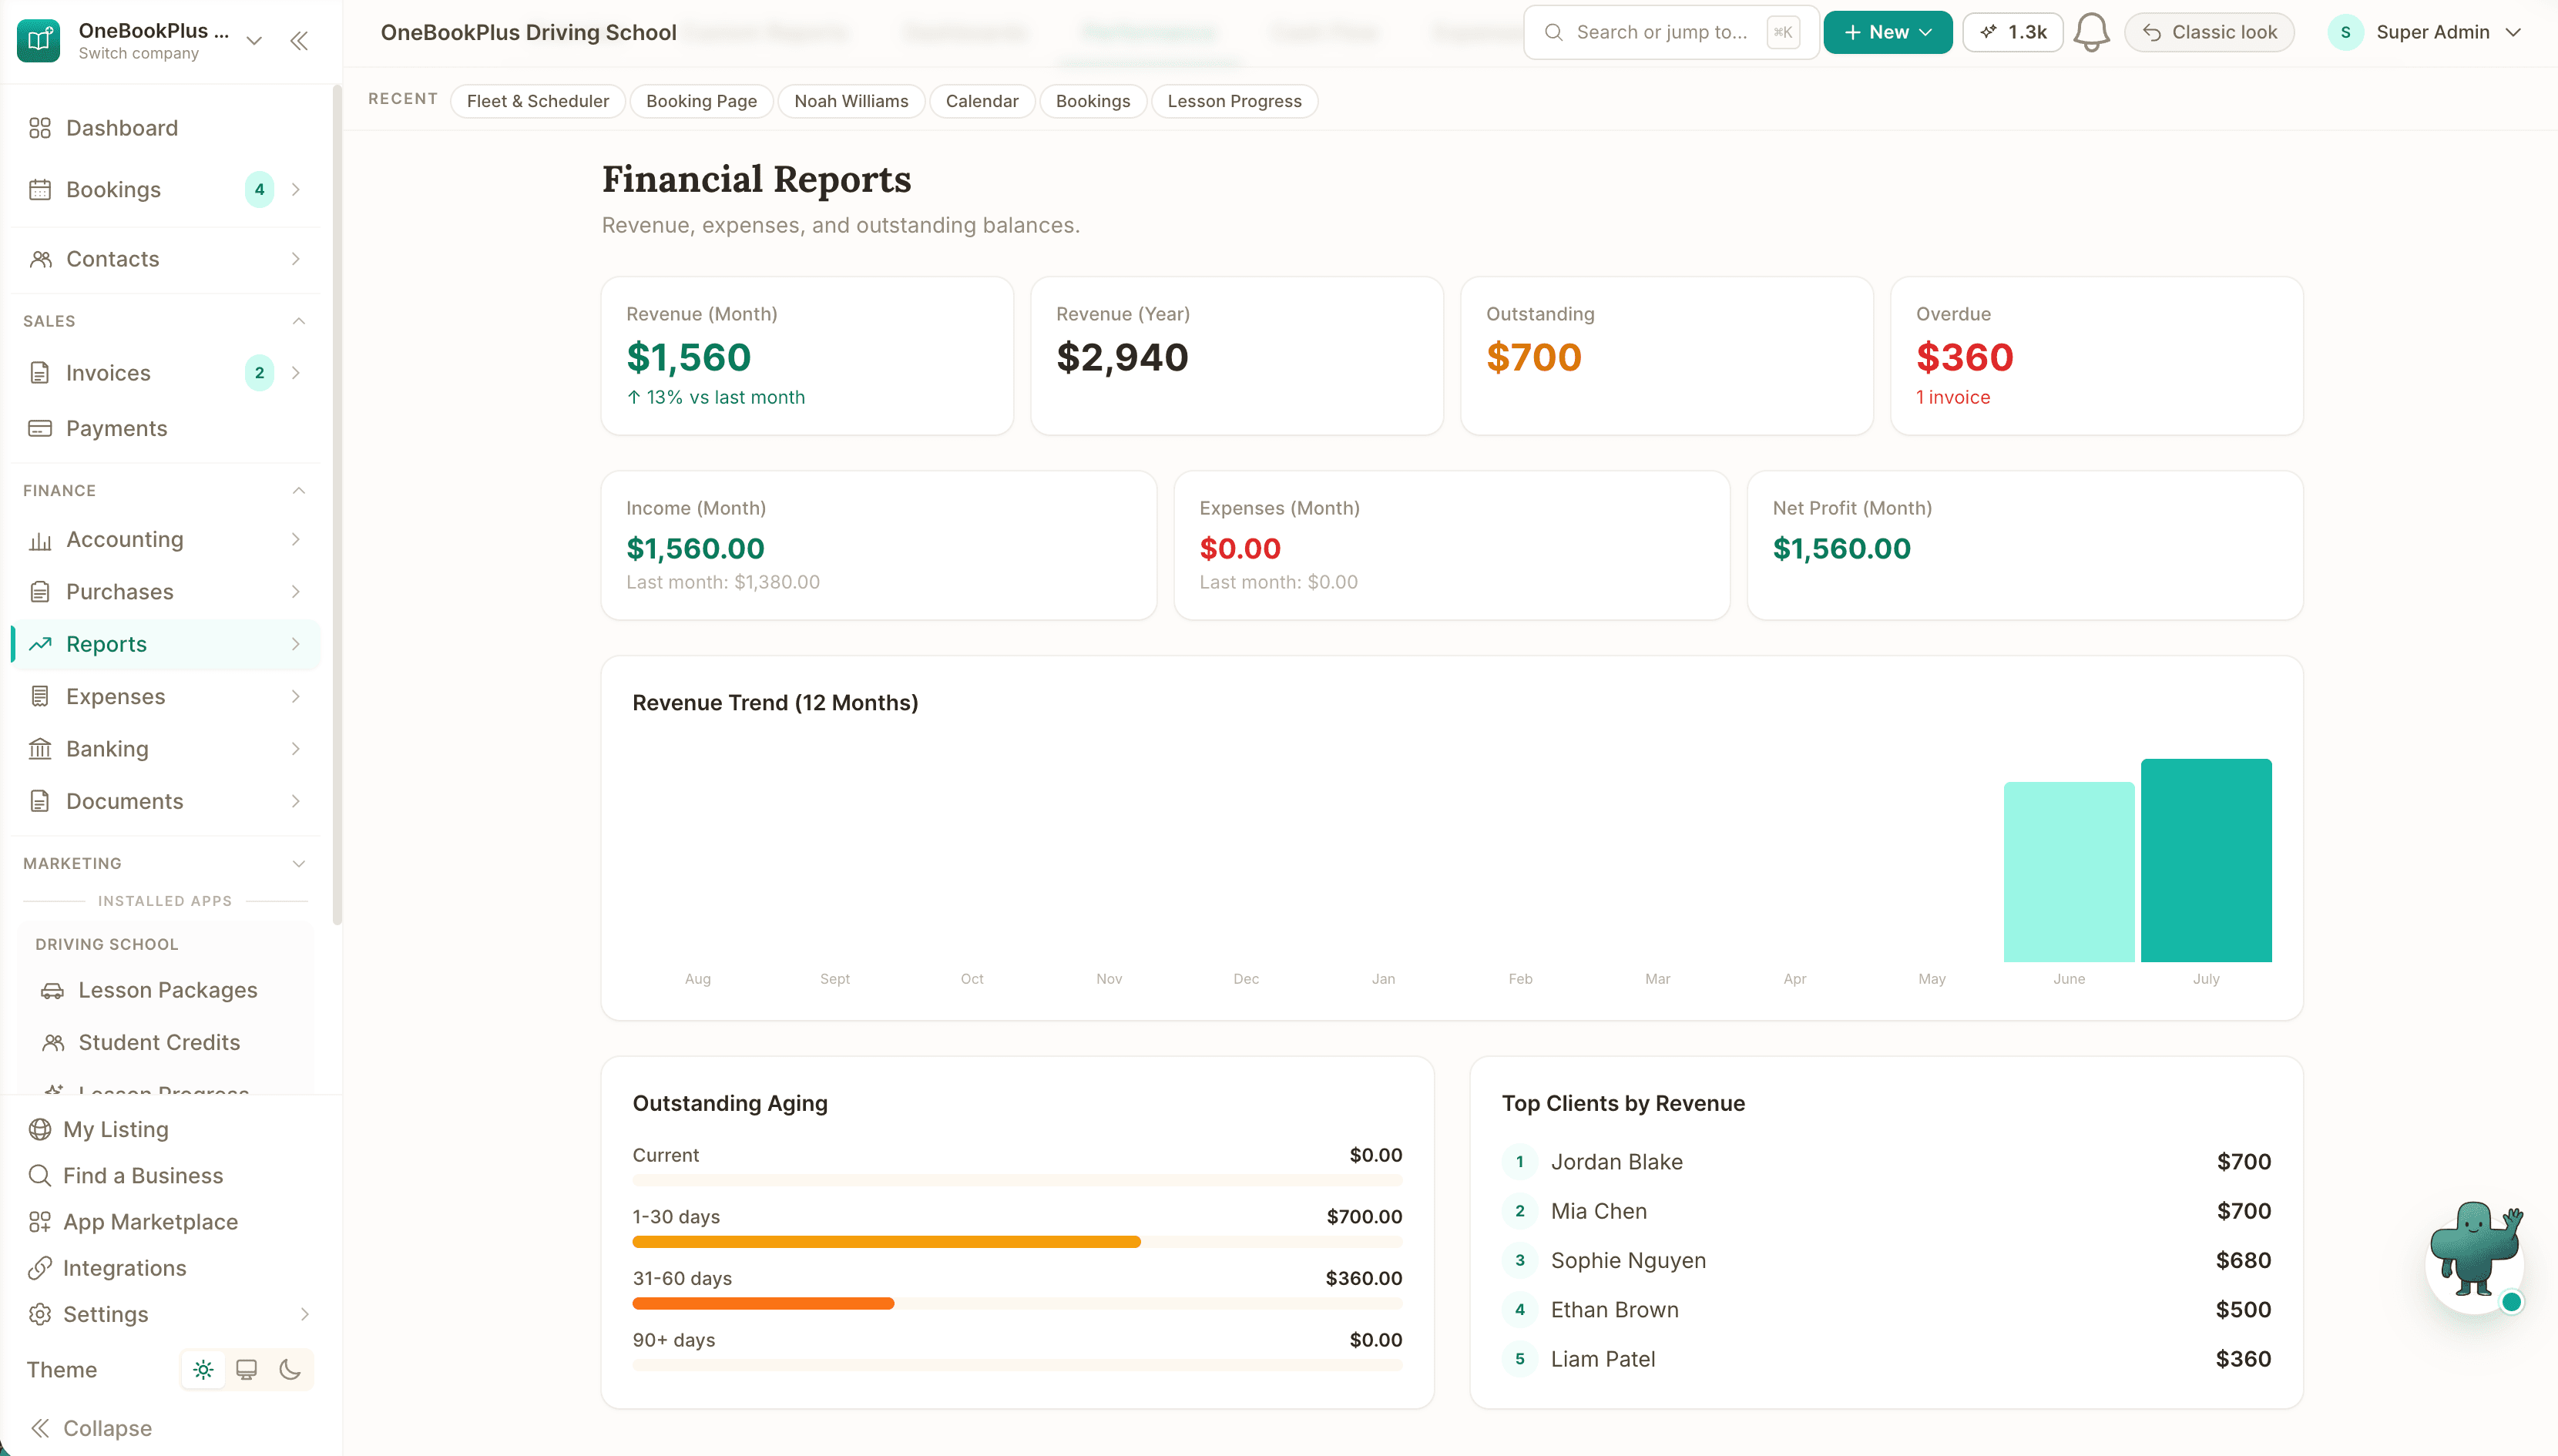Screen dimensions: 2558x1456
Task: Click the Purchases icon in sidebar
Action: (40, 592)
